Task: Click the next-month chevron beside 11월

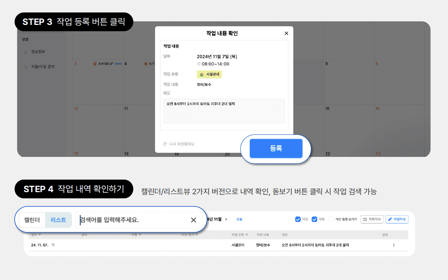Action: (x=225, y=219)
